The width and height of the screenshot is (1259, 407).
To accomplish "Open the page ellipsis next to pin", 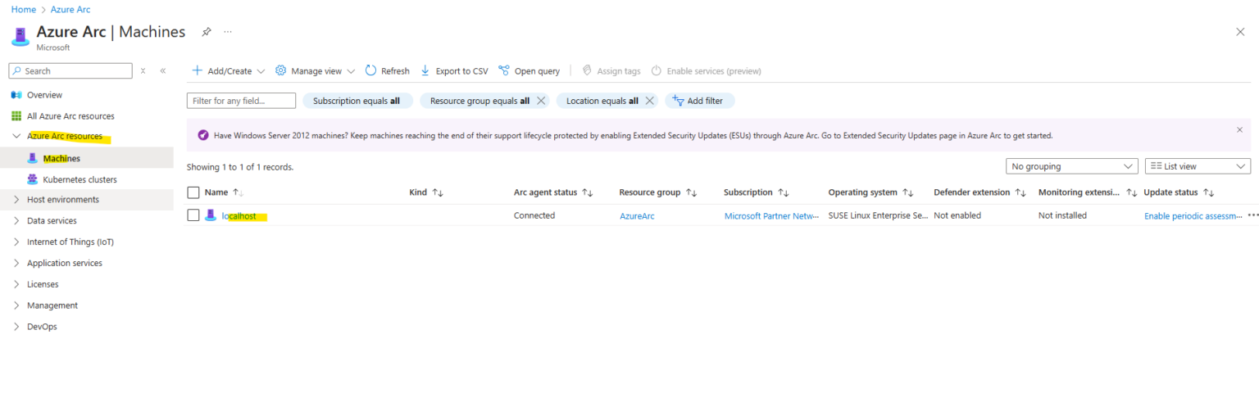I will 228,32.
